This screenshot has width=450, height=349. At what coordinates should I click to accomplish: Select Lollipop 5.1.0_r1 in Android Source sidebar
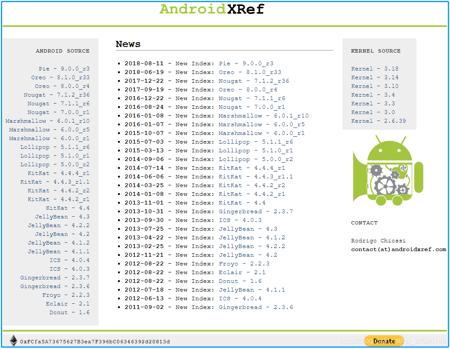point(55,156)
